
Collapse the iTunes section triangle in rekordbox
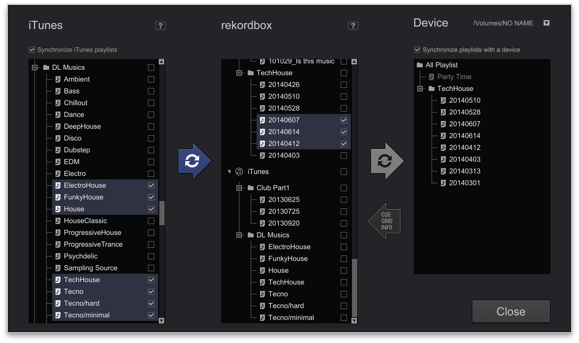230,171
